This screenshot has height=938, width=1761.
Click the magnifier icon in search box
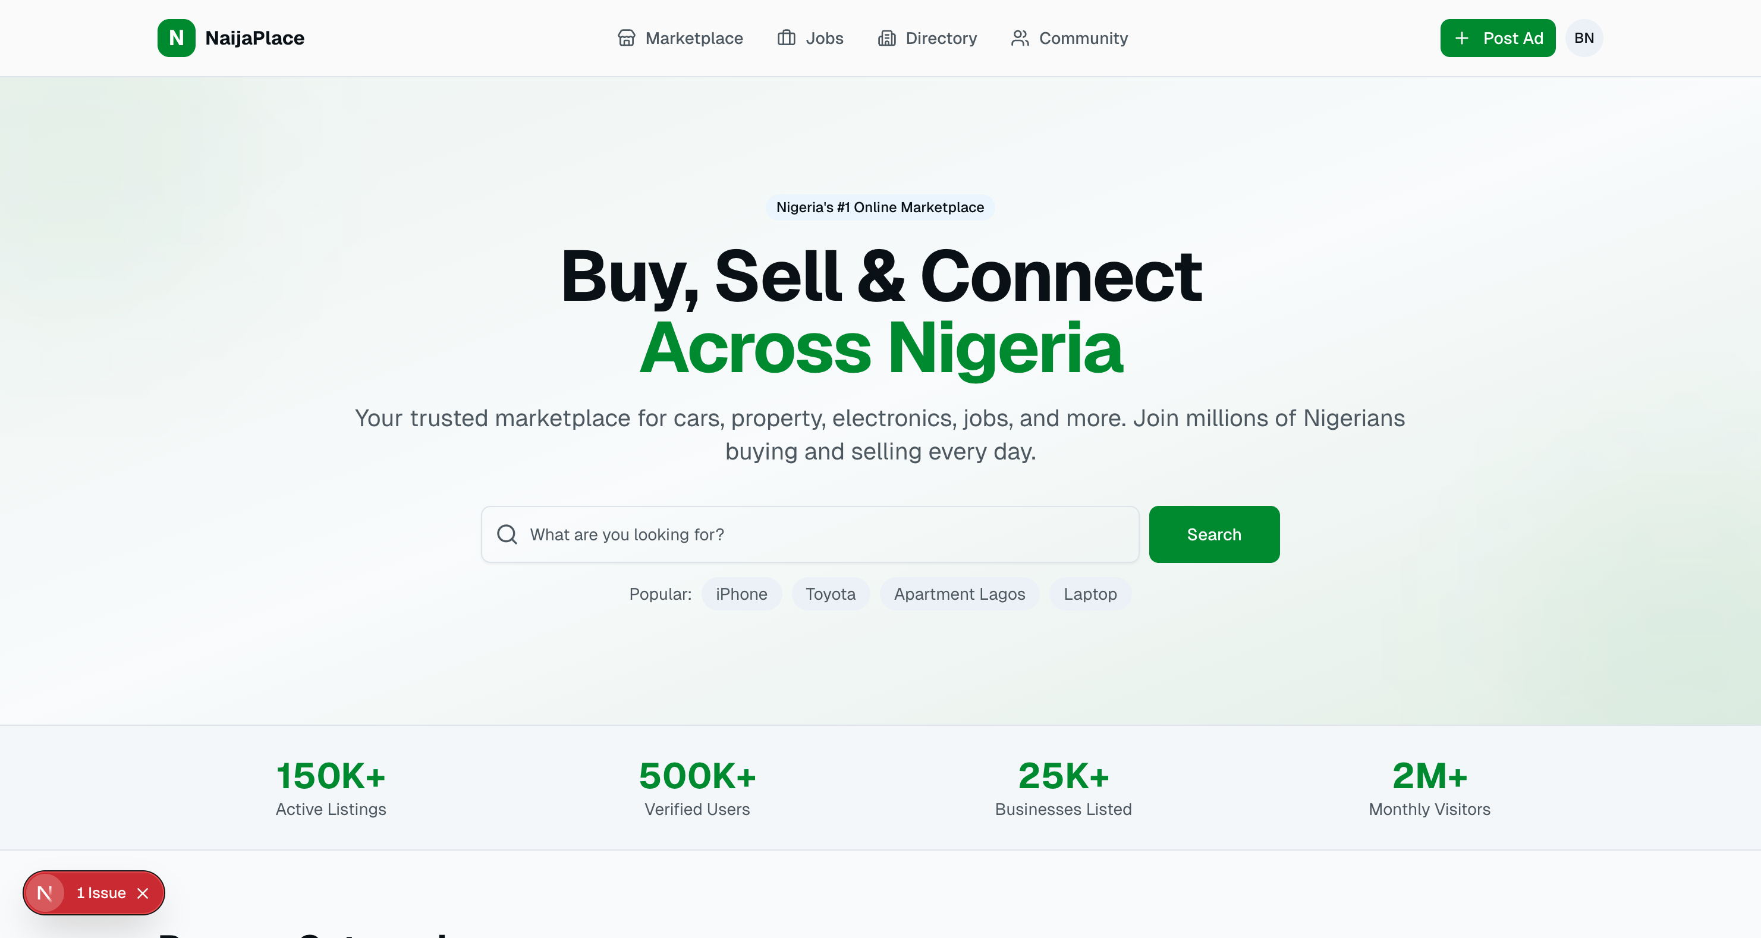[x=507, y=534]
